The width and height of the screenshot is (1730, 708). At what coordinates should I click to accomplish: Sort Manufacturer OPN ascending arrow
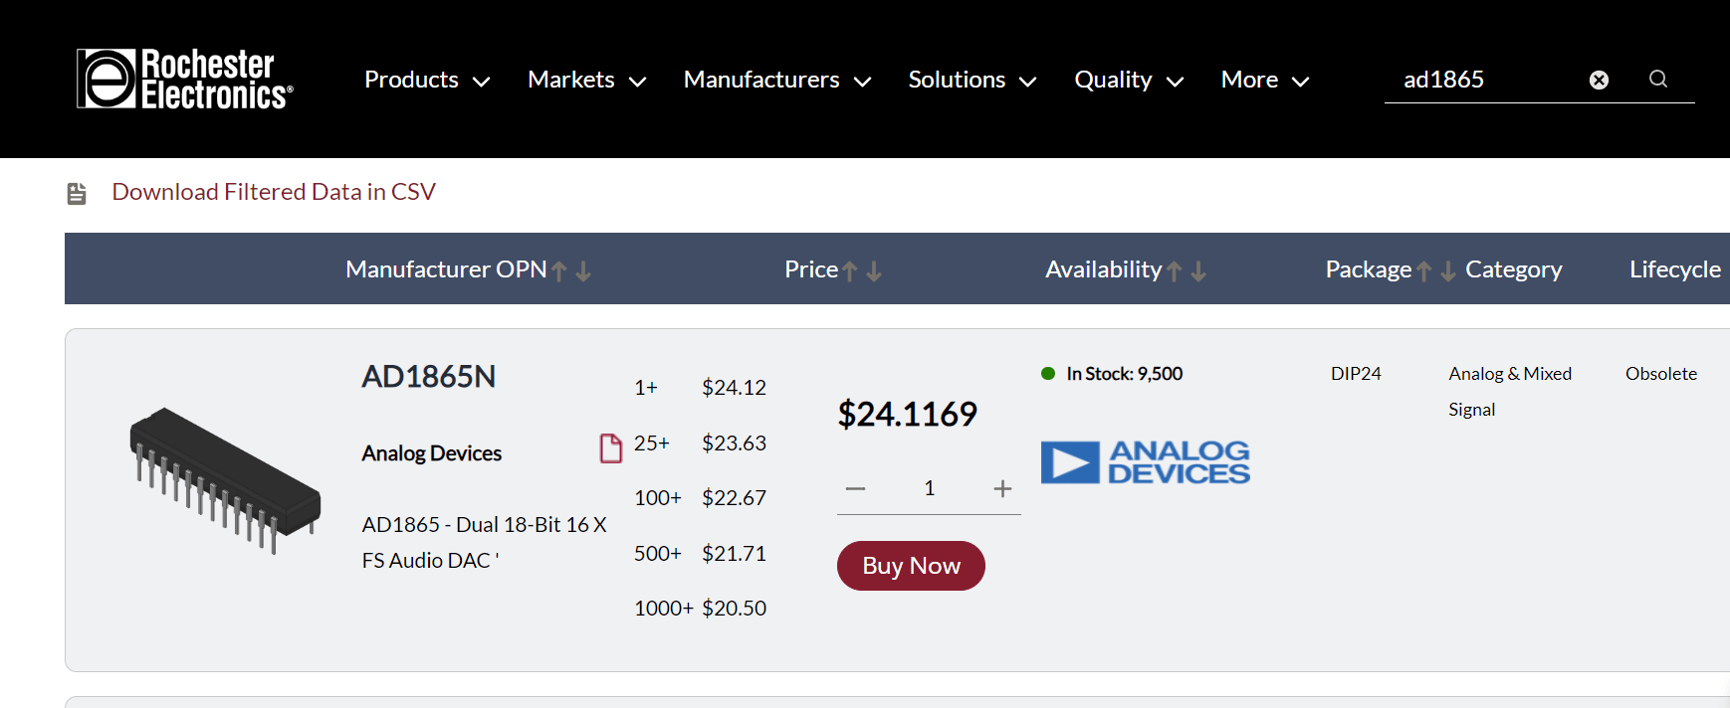(559, 270)
